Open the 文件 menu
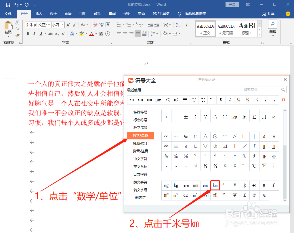Screen dimensions: 294x233 (x=8, y=14)
